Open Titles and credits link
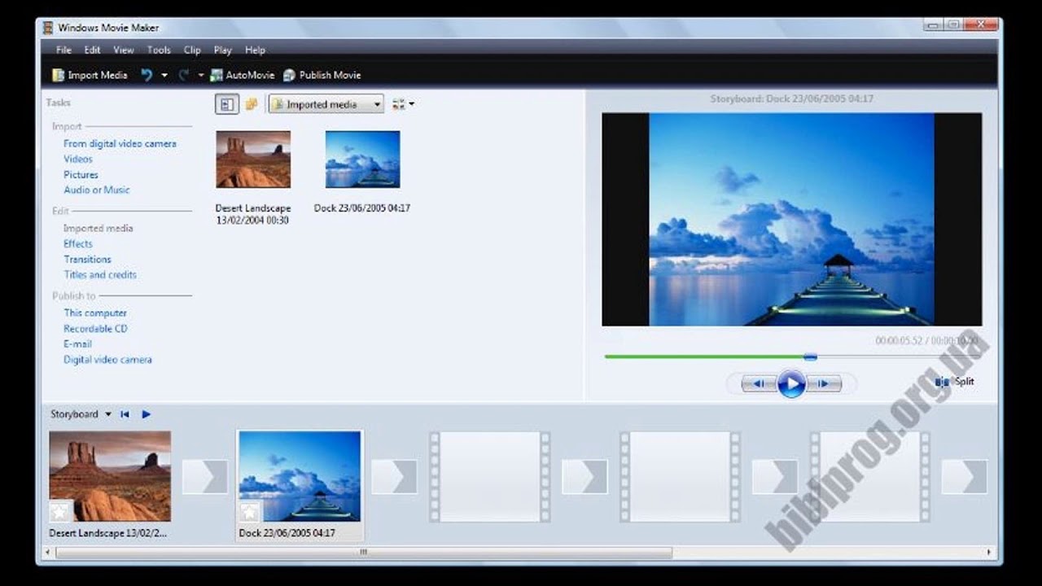This screenshot has height=586, width=1042. pos(100,274)
